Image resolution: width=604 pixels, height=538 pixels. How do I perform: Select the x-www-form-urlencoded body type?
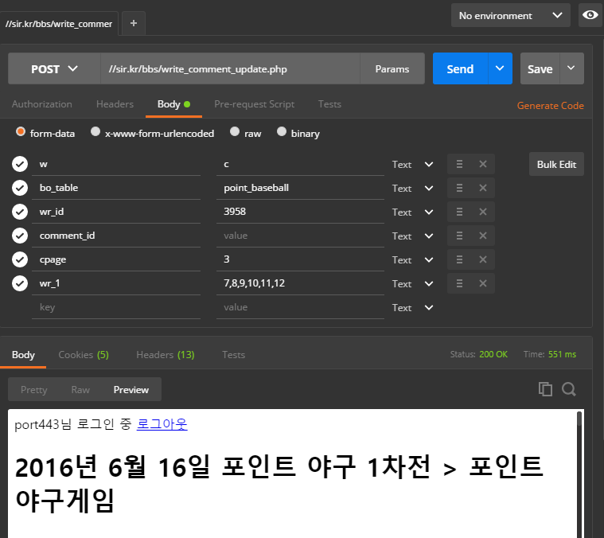coord(95,132)
